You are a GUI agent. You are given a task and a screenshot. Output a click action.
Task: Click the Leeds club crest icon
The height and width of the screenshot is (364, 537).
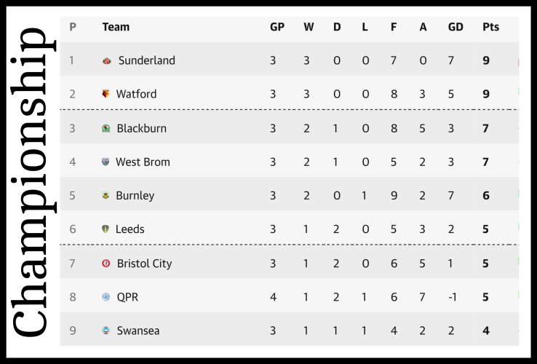pyautogui.click(x=106, y=229)
